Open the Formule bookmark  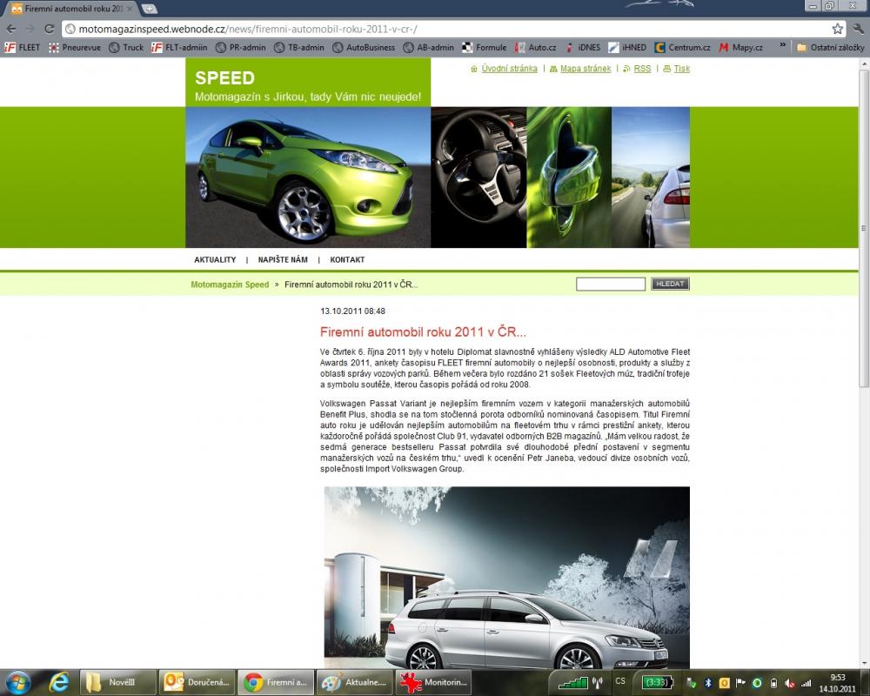pyautogui.click(x=485, y=48)
